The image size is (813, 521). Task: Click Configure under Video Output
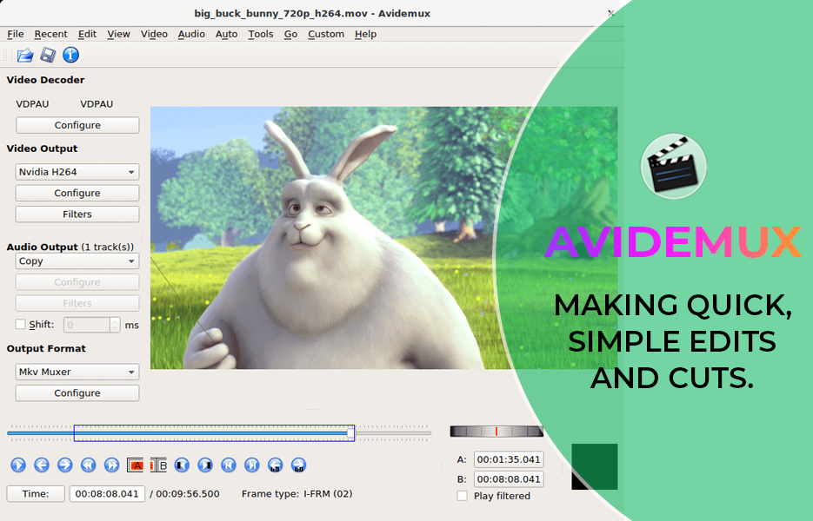coord(77,193)
